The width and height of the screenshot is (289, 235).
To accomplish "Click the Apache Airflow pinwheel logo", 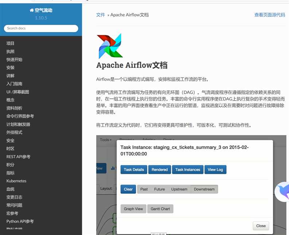I will (x=110, y=46).
